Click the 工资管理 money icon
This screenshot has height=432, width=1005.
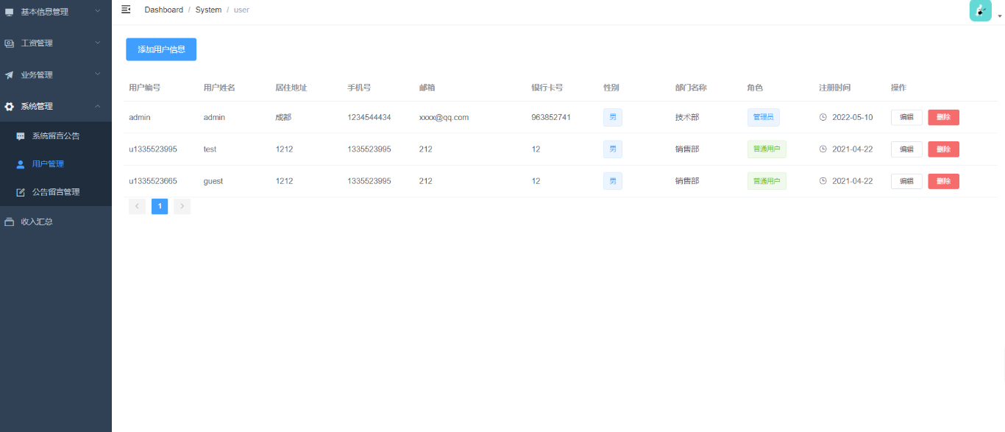coord(10,43)
